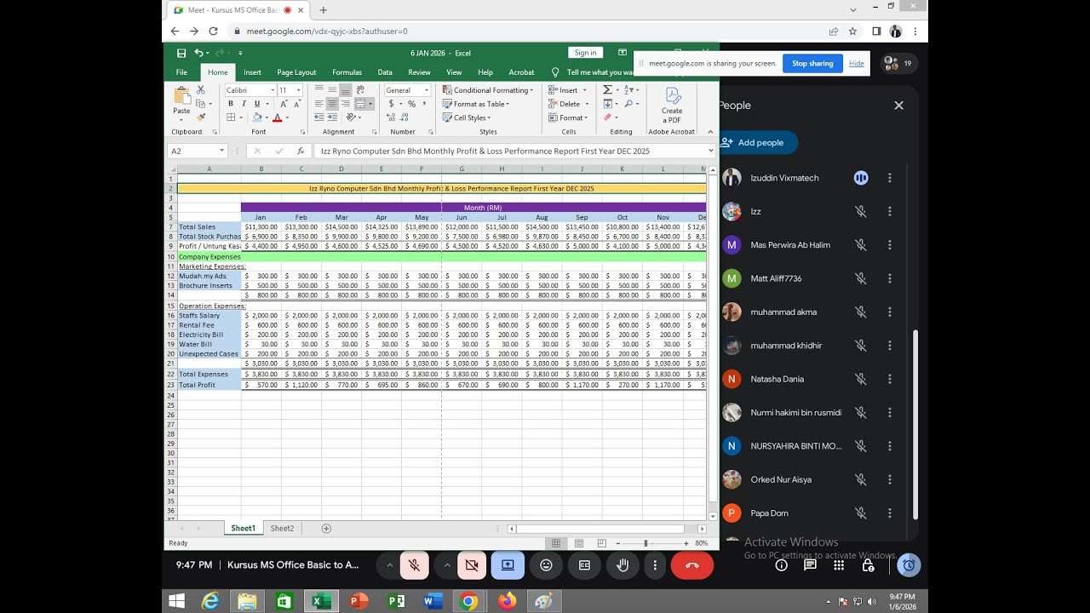The height and width of the screenshot is (613, 1090).
Task: Toggle Bold formatting in Font group
Action: pyautogui.click(x=231, y=104)
